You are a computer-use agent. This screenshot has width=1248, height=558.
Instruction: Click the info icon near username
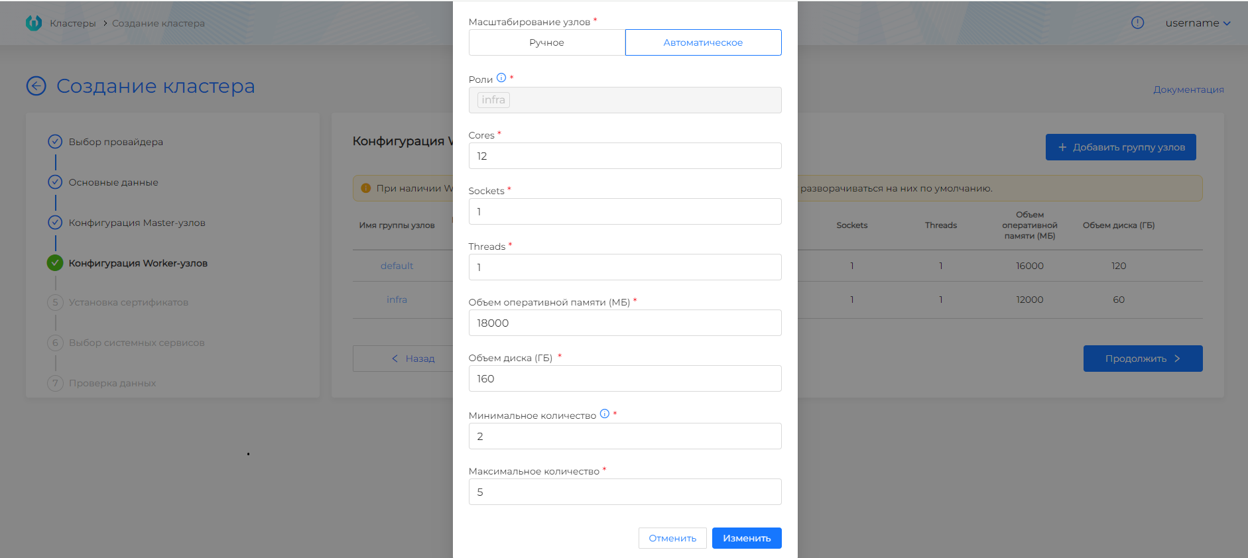click(x=1137, y=23)
